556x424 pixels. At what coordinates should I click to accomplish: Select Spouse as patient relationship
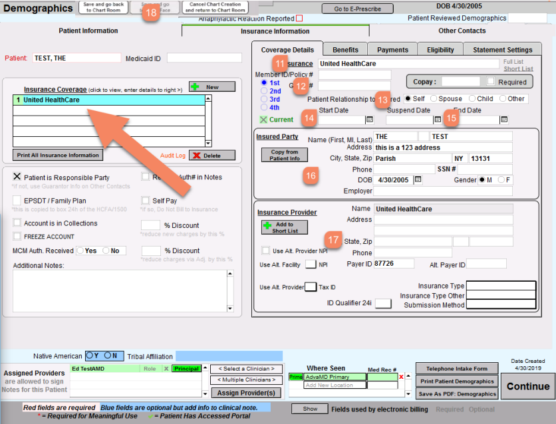(434, 98)
